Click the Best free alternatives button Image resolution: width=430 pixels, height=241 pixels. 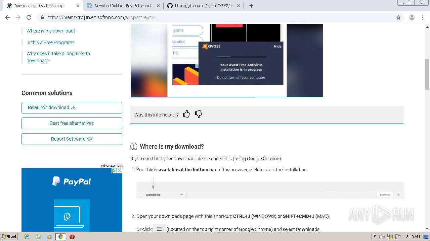(x=72, y=123)
